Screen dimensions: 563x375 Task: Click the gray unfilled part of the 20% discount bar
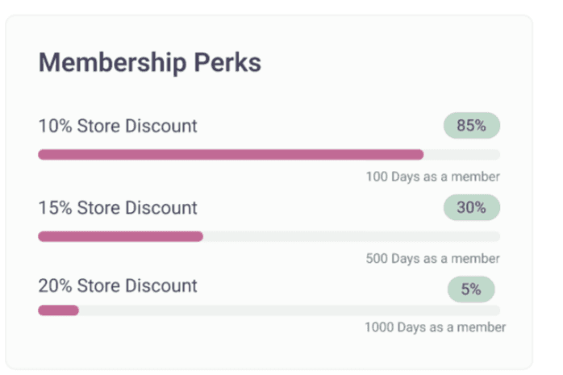(289, 310)
